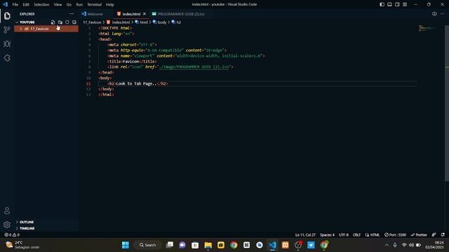The image size is (449, 252).
Task: Change indentation via Spaces: 4
Action: click(x=327, y=234)
